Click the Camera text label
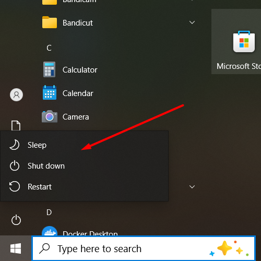 76,117
